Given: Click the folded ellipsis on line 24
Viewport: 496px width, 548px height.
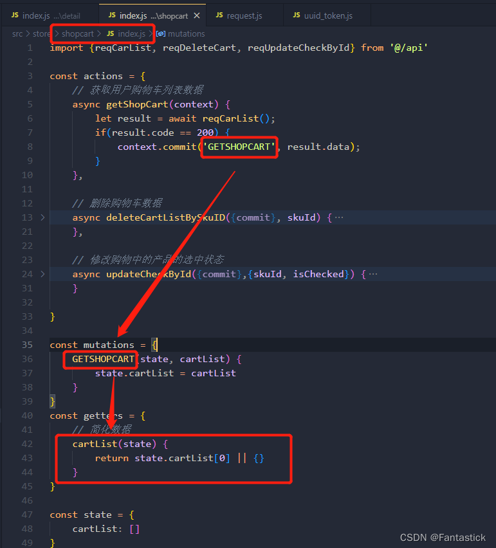Looking at the screenshot, I should click(x=373, y=275).
